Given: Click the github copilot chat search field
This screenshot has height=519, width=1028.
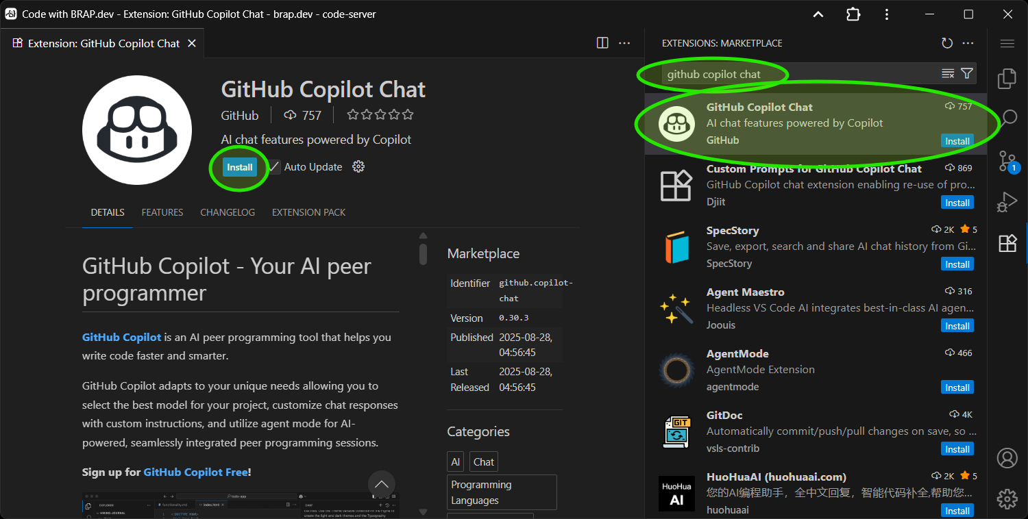Looking at the screenshot, I should [x=713, y=73].
